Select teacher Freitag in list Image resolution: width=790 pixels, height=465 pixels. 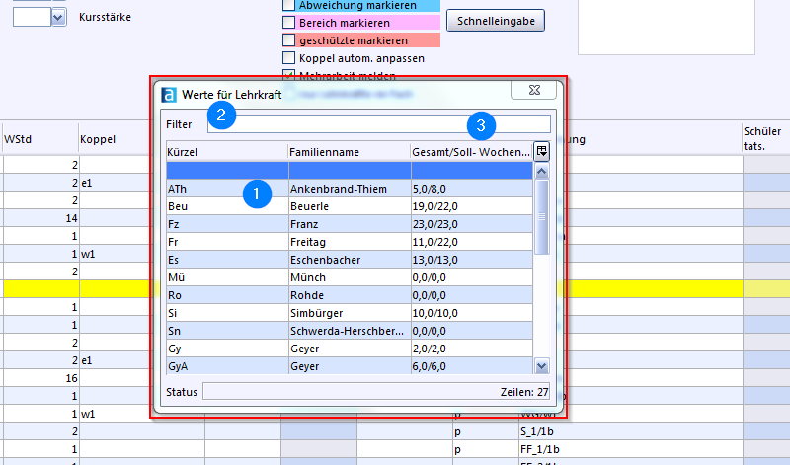pyautogui.click(x=350, y=242)
